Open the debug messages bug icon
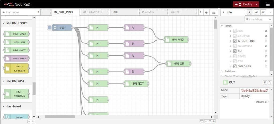Viewport: 274px width, 124px height. [263, 12]
